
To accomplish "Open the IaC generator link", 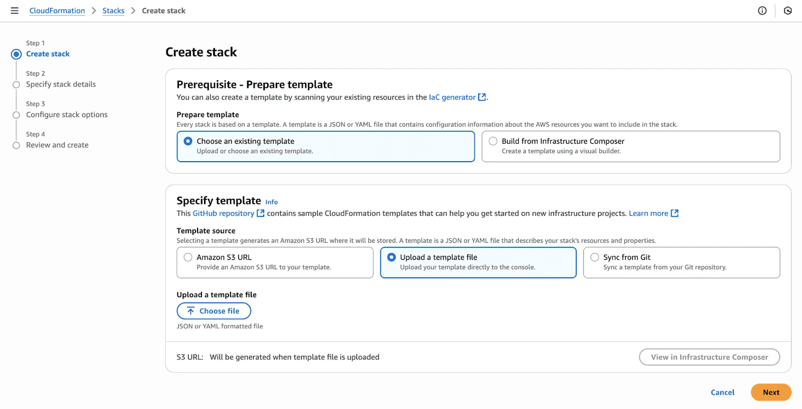I will [452, 97].
